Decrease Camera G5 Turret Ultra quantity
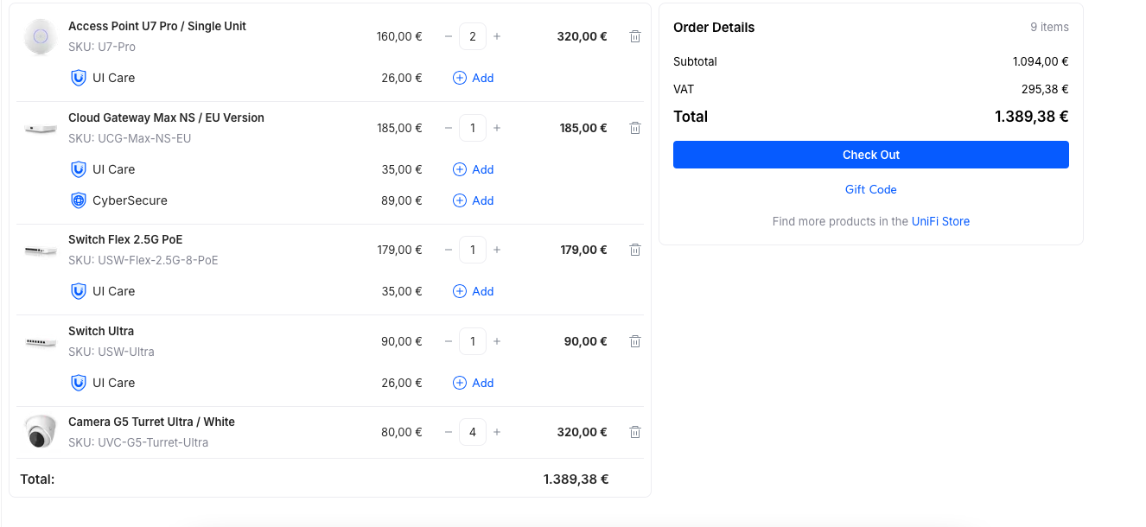The width and height of the screenshot is (1146, 527). [x=449, y=432]
